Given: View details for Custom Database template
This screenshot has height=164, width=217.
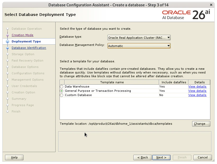Looking at the screenshot, I should (x=197, y=95).
